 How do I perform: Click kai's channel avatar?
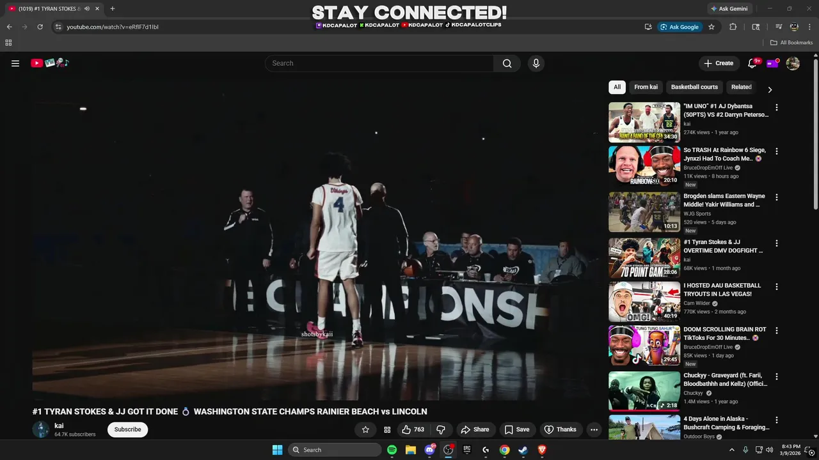point(41,429)
